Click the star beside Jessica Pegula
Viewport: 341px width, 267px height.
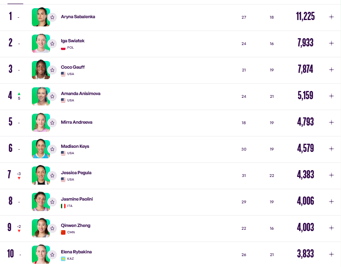tap(52, 176)
